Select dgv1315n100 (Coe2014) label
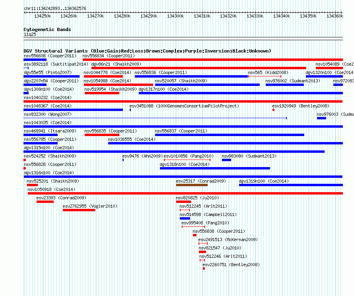The image size is (354, 296). (x=49, y=148)
